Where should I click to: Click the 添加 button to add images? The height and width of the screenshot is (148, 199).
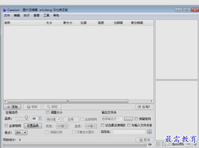click(12, 107)
